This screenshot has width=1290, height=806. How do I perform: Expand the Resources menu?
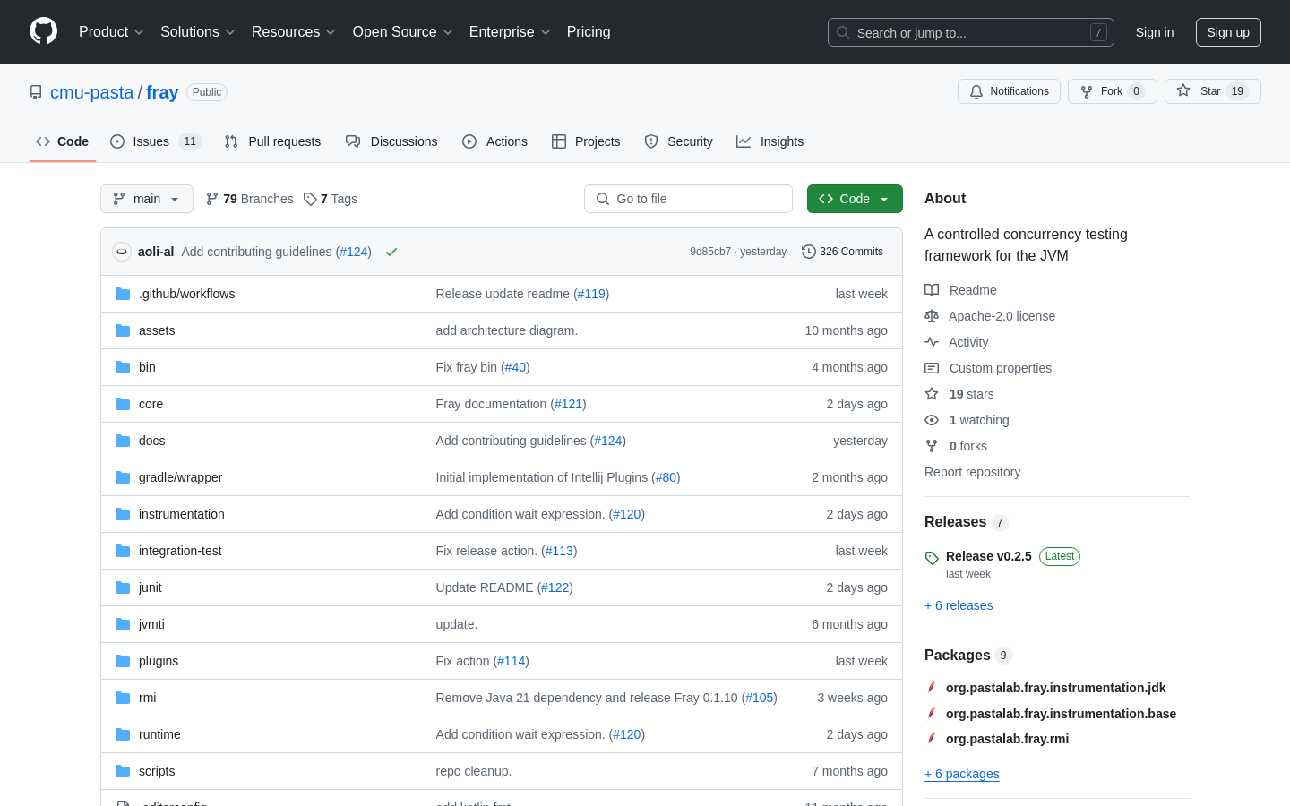click(294, 32)
